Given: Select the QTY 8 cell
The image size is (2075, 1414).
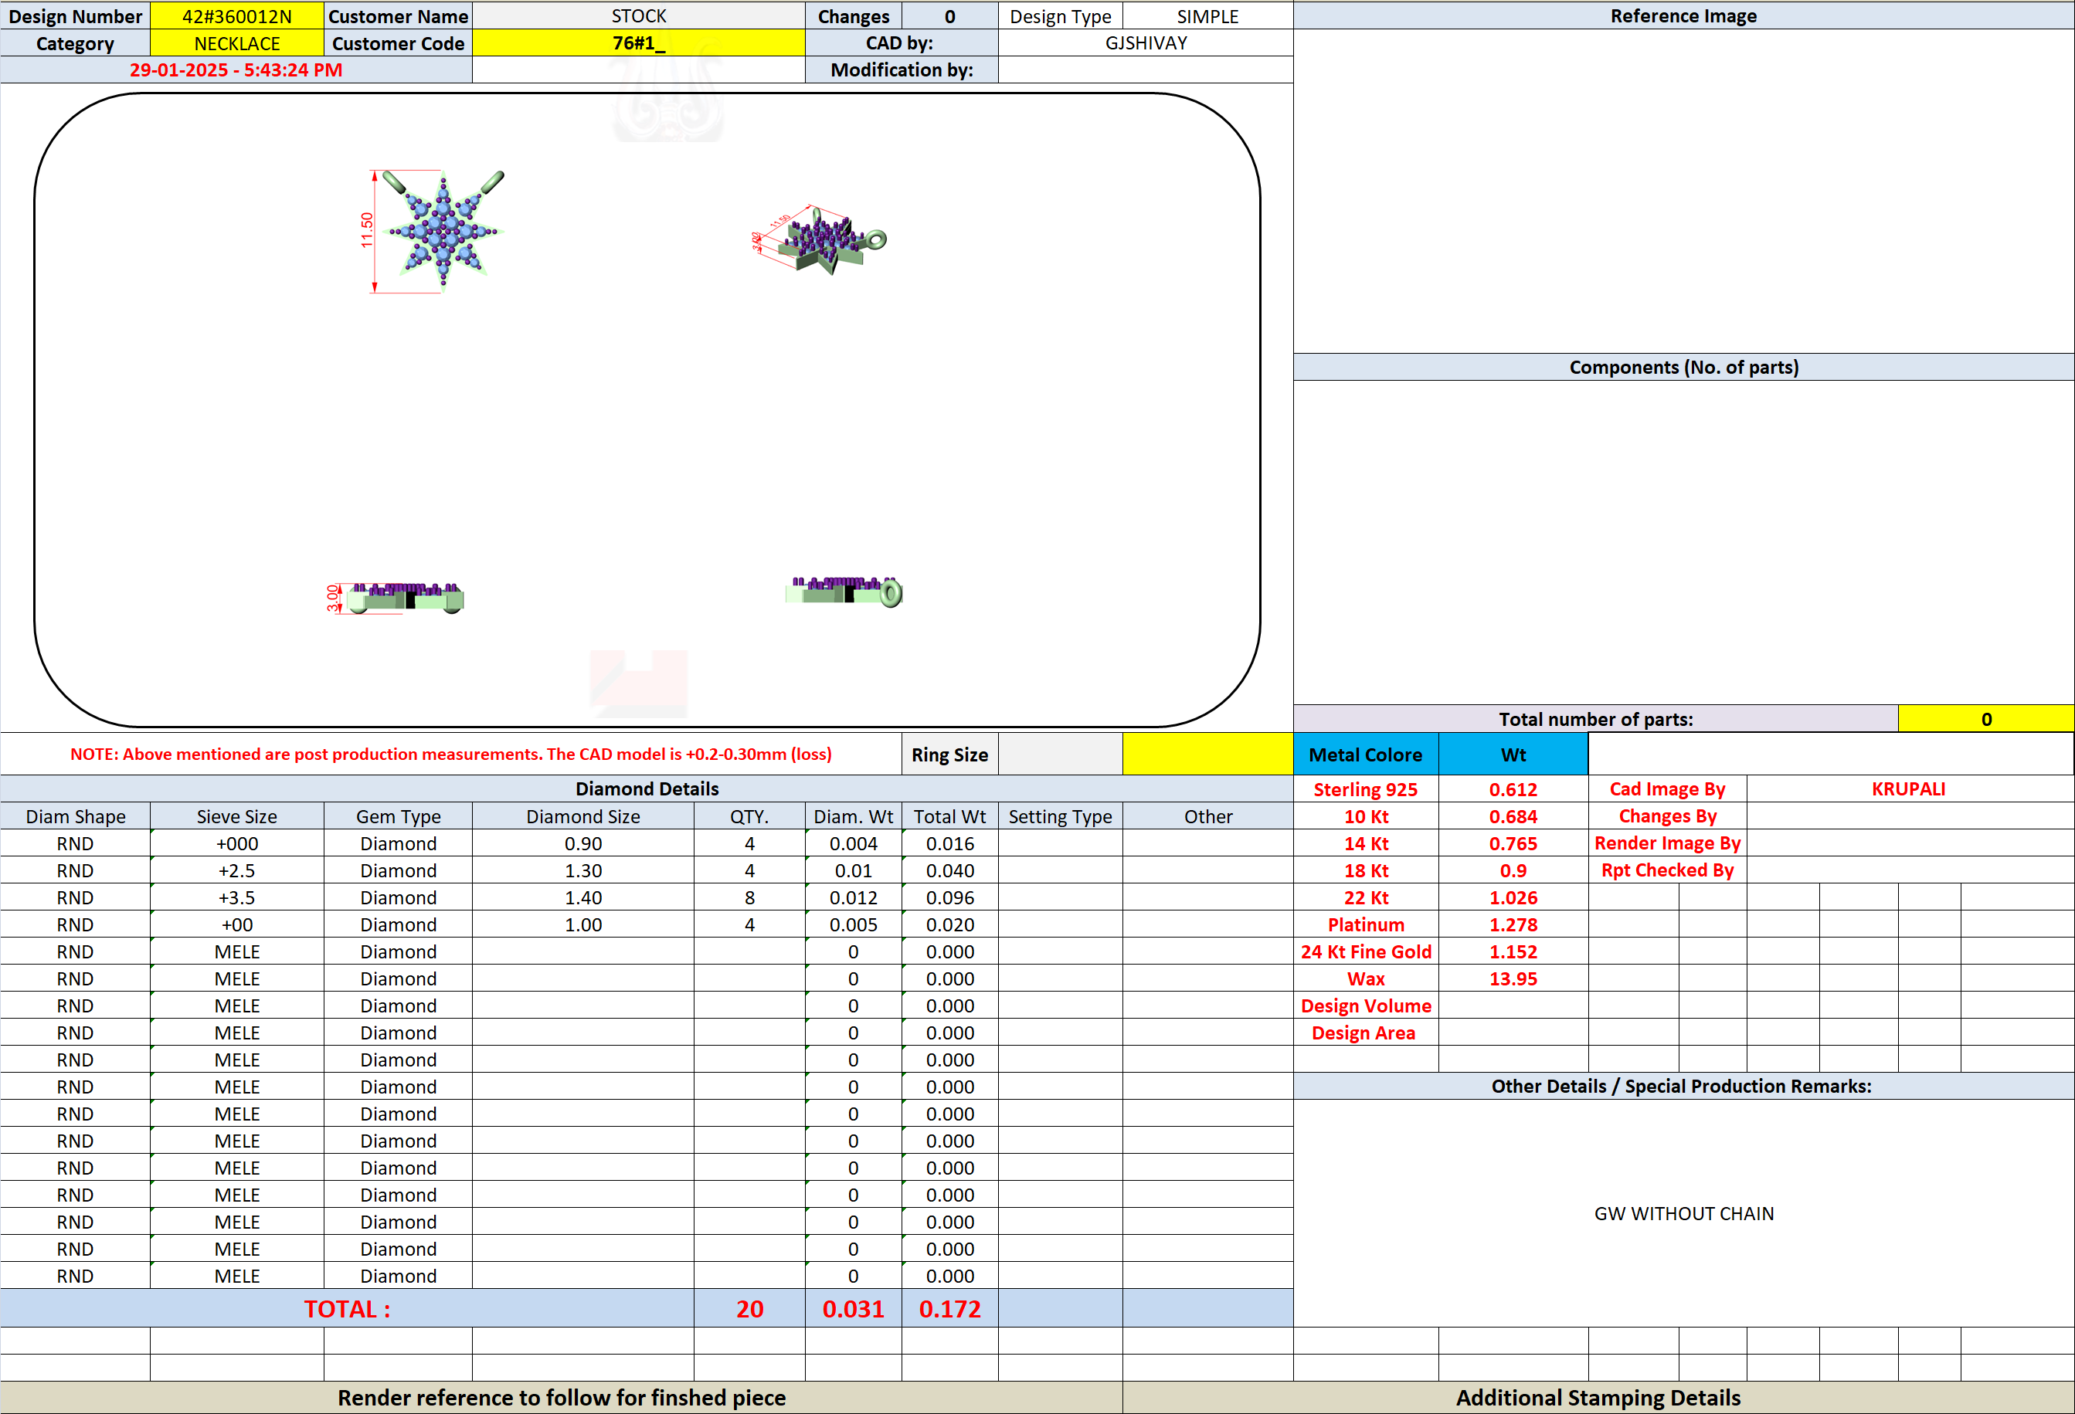Looking at the screenshot, I should click(749, 897).
